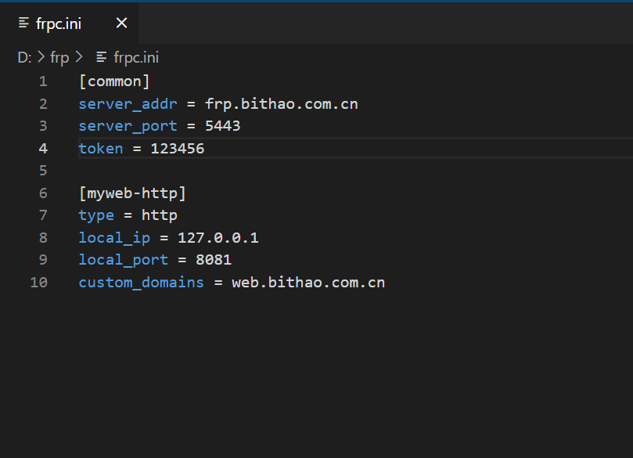Image resolution: width=633 pixels, height=458 pixels.
Task: Click the server_addr key
Action: tap(128, 104)
